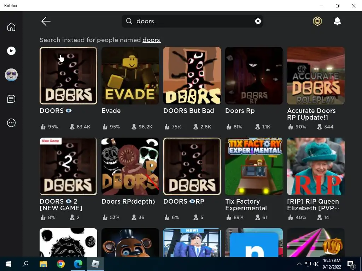362x271 pixels.
Task: Open the Doors RP(depth) thumbnail
Action: pyautogui.click(x=130, y=167)
